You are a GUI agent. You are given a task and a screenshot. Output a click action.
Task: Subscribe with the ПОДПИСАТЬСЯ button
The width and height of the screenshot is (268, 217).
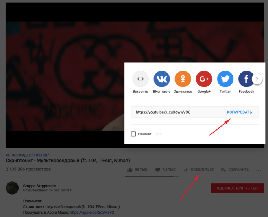coord(235,188)
